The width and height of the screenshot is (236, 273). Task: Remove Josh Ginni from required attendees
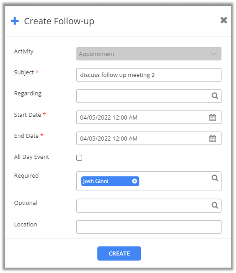click(x=134, y=181)
